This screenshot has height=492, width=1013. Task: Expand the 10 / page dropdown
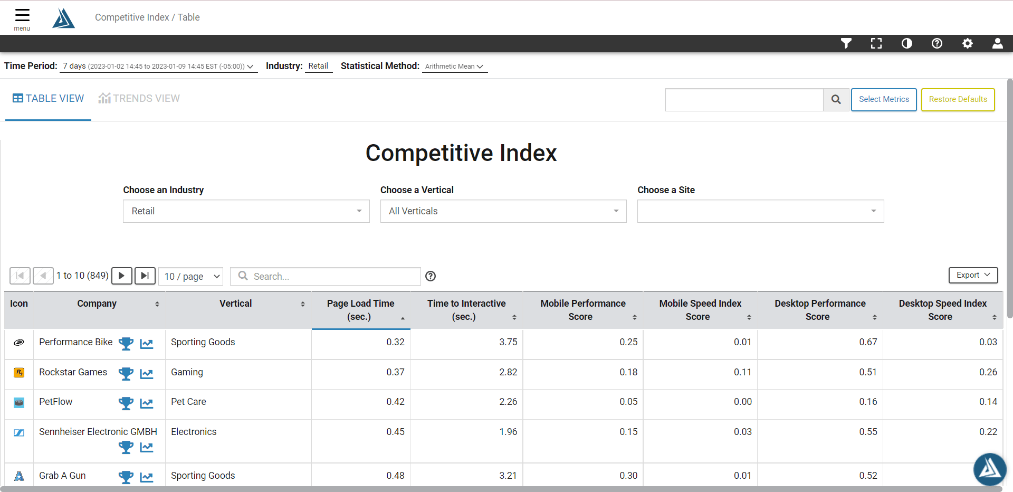190,276
